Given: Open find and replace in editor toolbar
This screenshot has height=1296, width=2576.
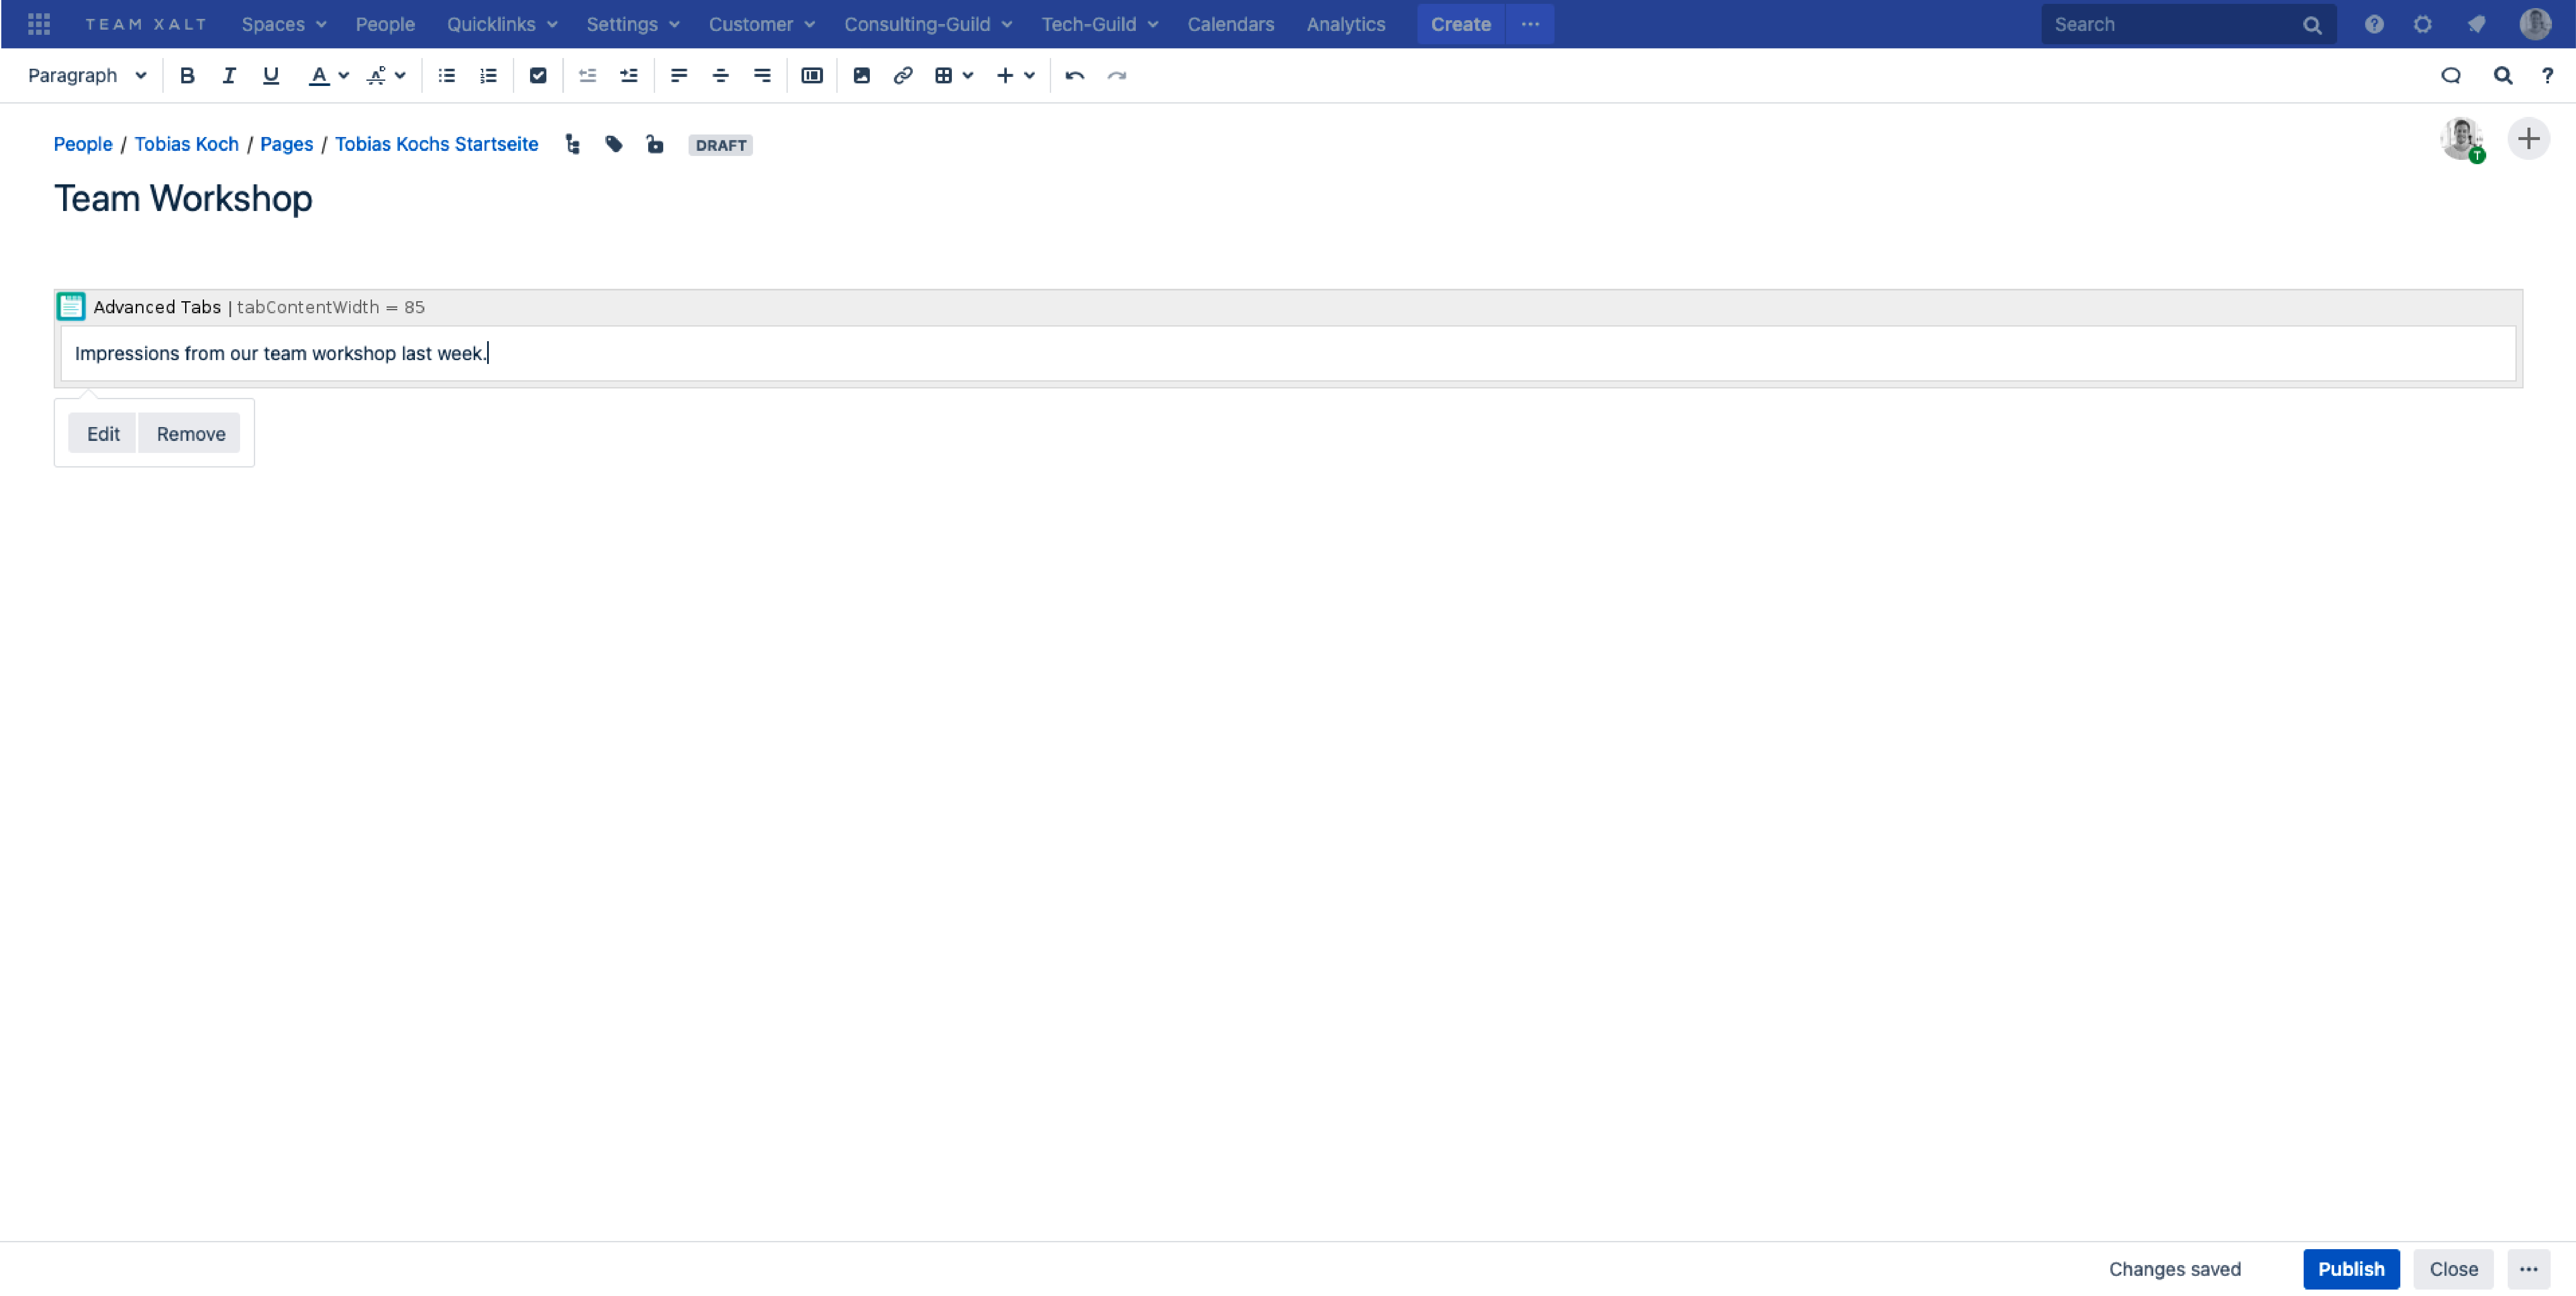Looking at the screenshot, I should click(x=2503, y=75).
